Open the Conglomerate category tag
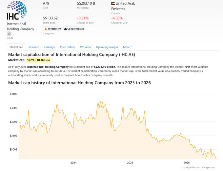The image size is (223, 171). coord(74,29)
